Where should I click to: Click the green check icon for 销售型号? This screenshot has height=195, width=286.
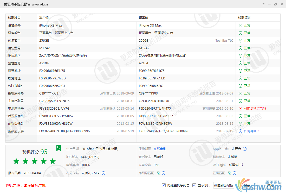point(240,48)
